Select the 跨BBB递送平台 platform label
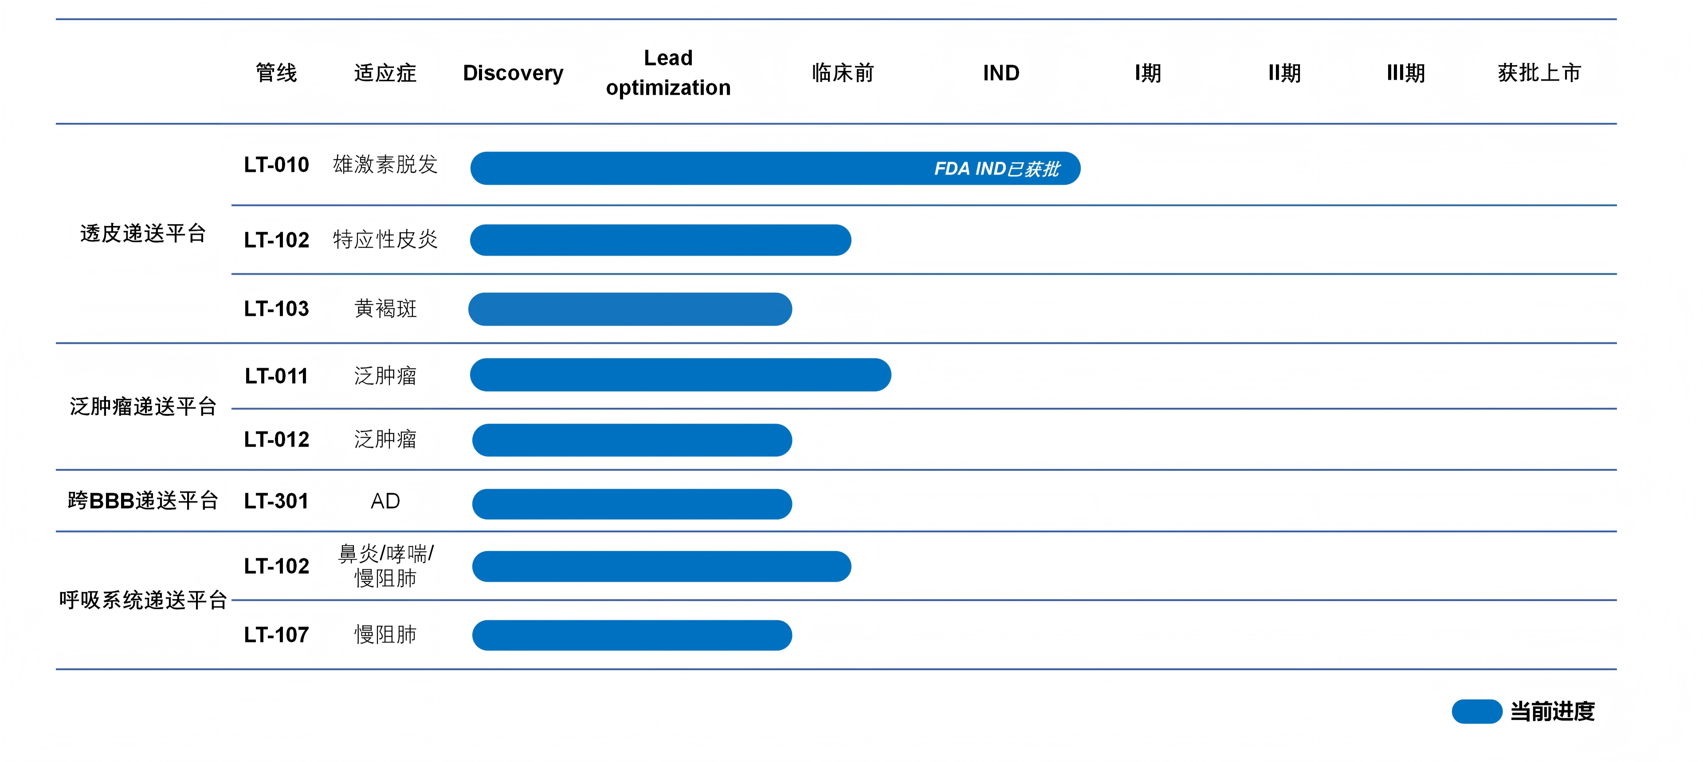Viewport: 1703px width, 762px height. point(143,501)
